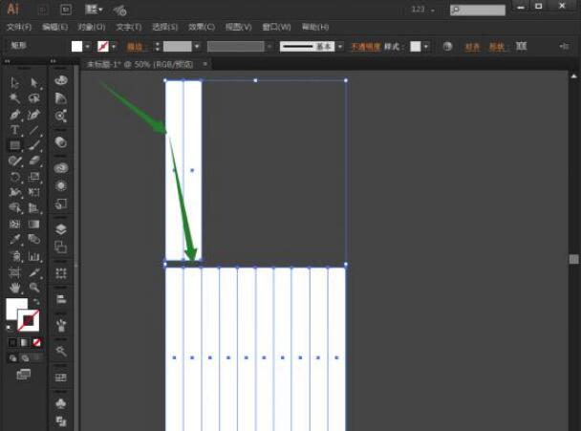
Task: Select the Hand tool
Action: click(x=14, y=288)
